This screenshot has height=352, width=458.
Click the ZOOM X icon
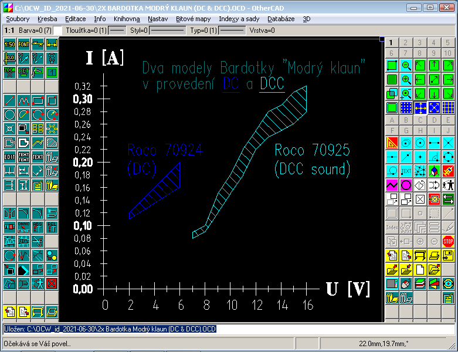click(x=9, y=72)
